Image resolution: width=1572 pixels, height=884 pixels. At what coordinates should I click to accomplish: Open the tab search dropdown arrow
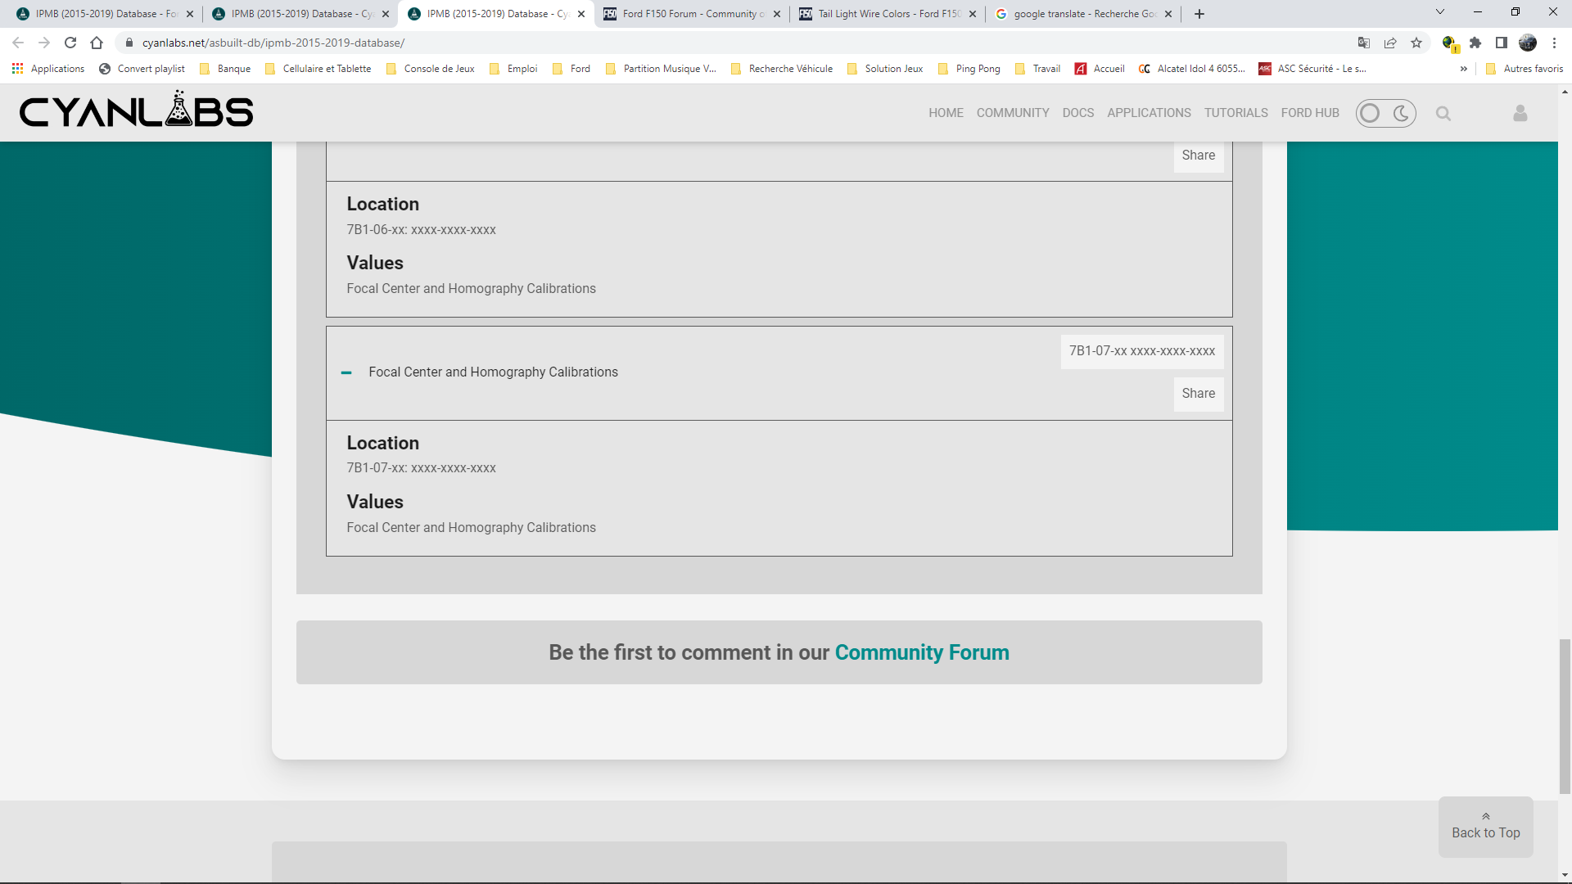(x=1439, y=12)
